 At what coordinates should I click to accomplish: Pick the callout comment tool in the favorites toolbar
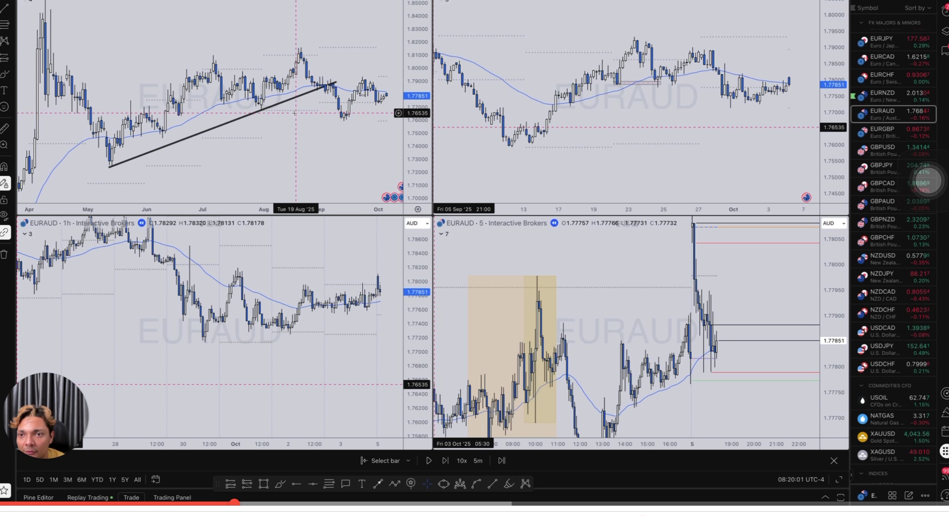pos(345,484)
